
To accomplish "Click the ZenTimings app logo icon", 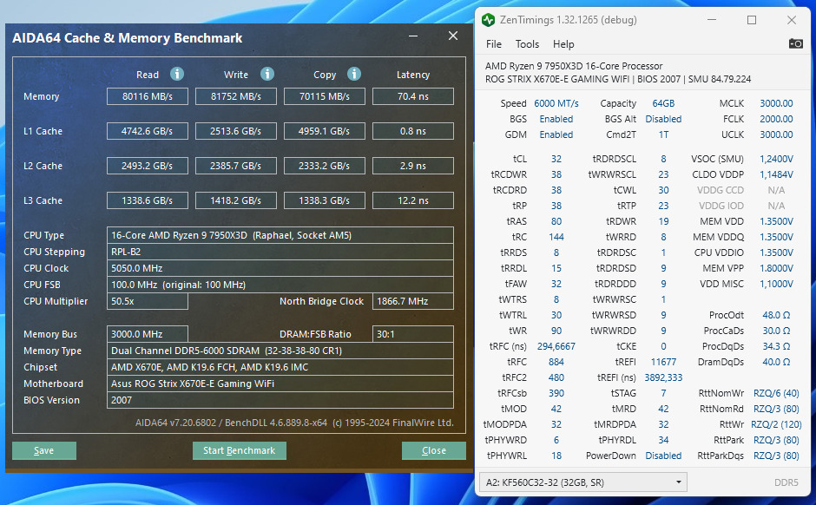I will [488, 20].
